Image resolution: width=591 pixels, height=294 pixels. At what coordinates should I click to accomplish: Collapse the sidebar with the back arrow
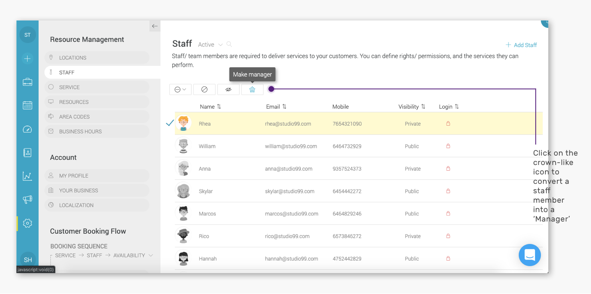pos(155,26)
